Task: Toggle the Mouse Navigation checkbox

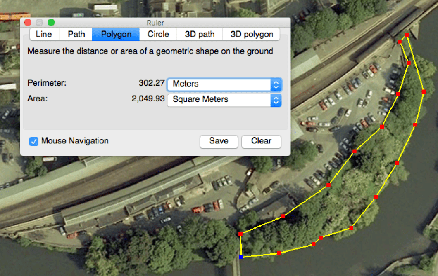Action: click(x=34, y=141)
